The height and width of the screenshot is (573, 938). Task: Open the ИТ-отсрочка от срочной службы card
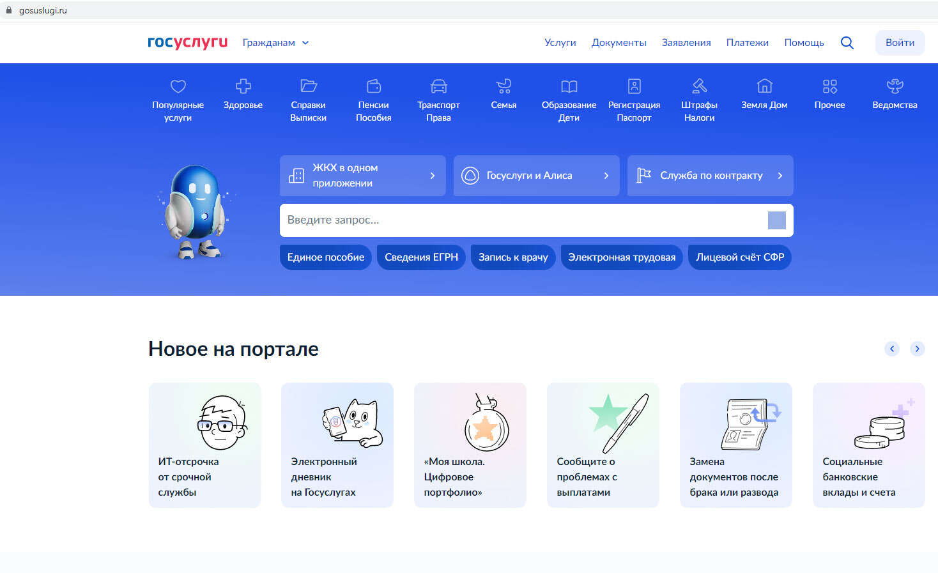click(204, 445)
